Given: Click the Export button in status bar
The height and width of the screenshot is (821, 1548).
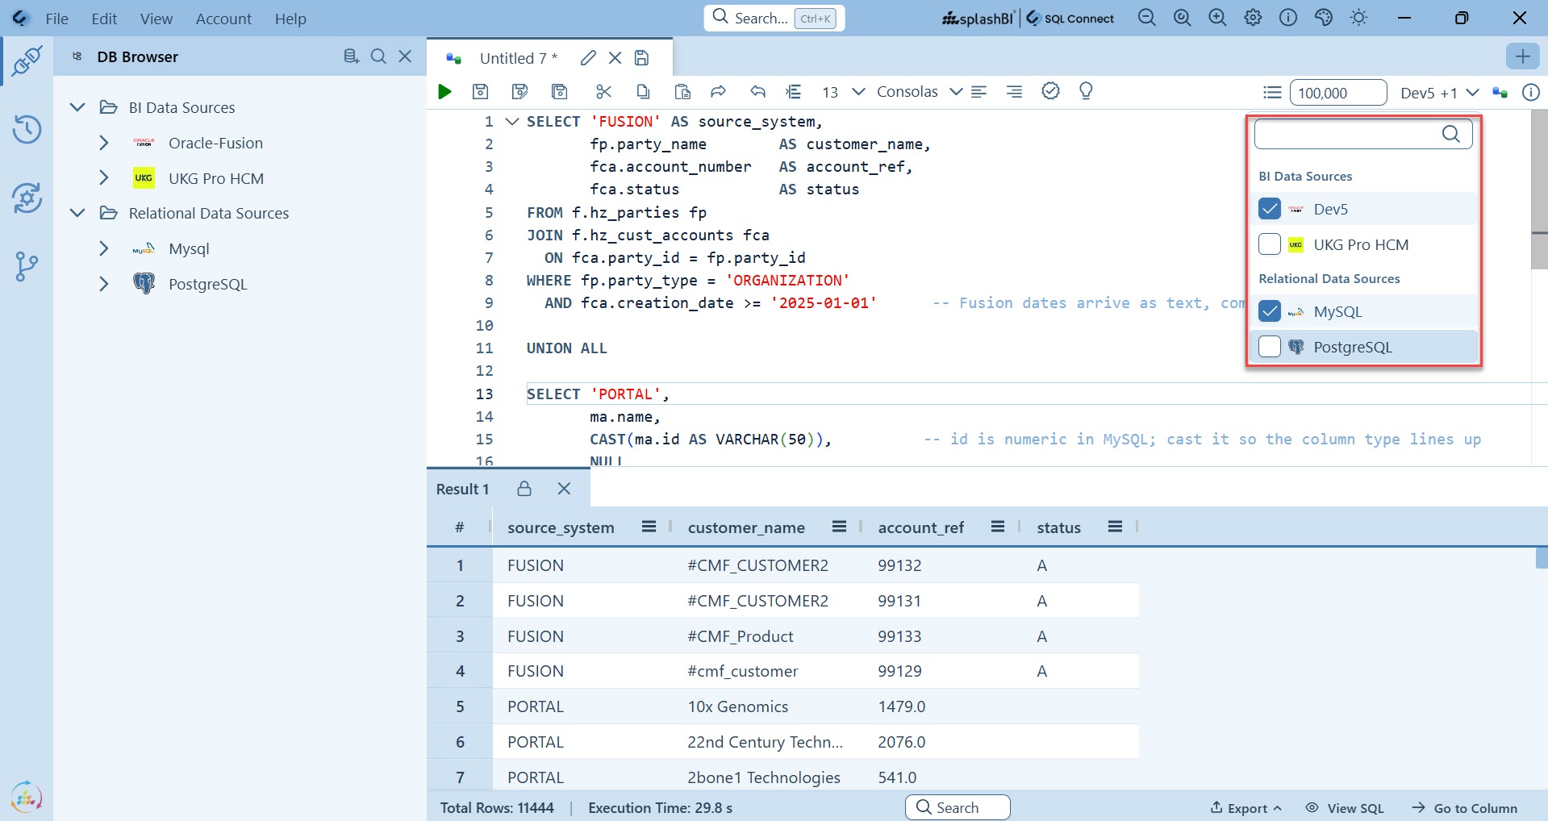Looking at the screenshot, I should pyautogui.click(x=1246, y=808).
